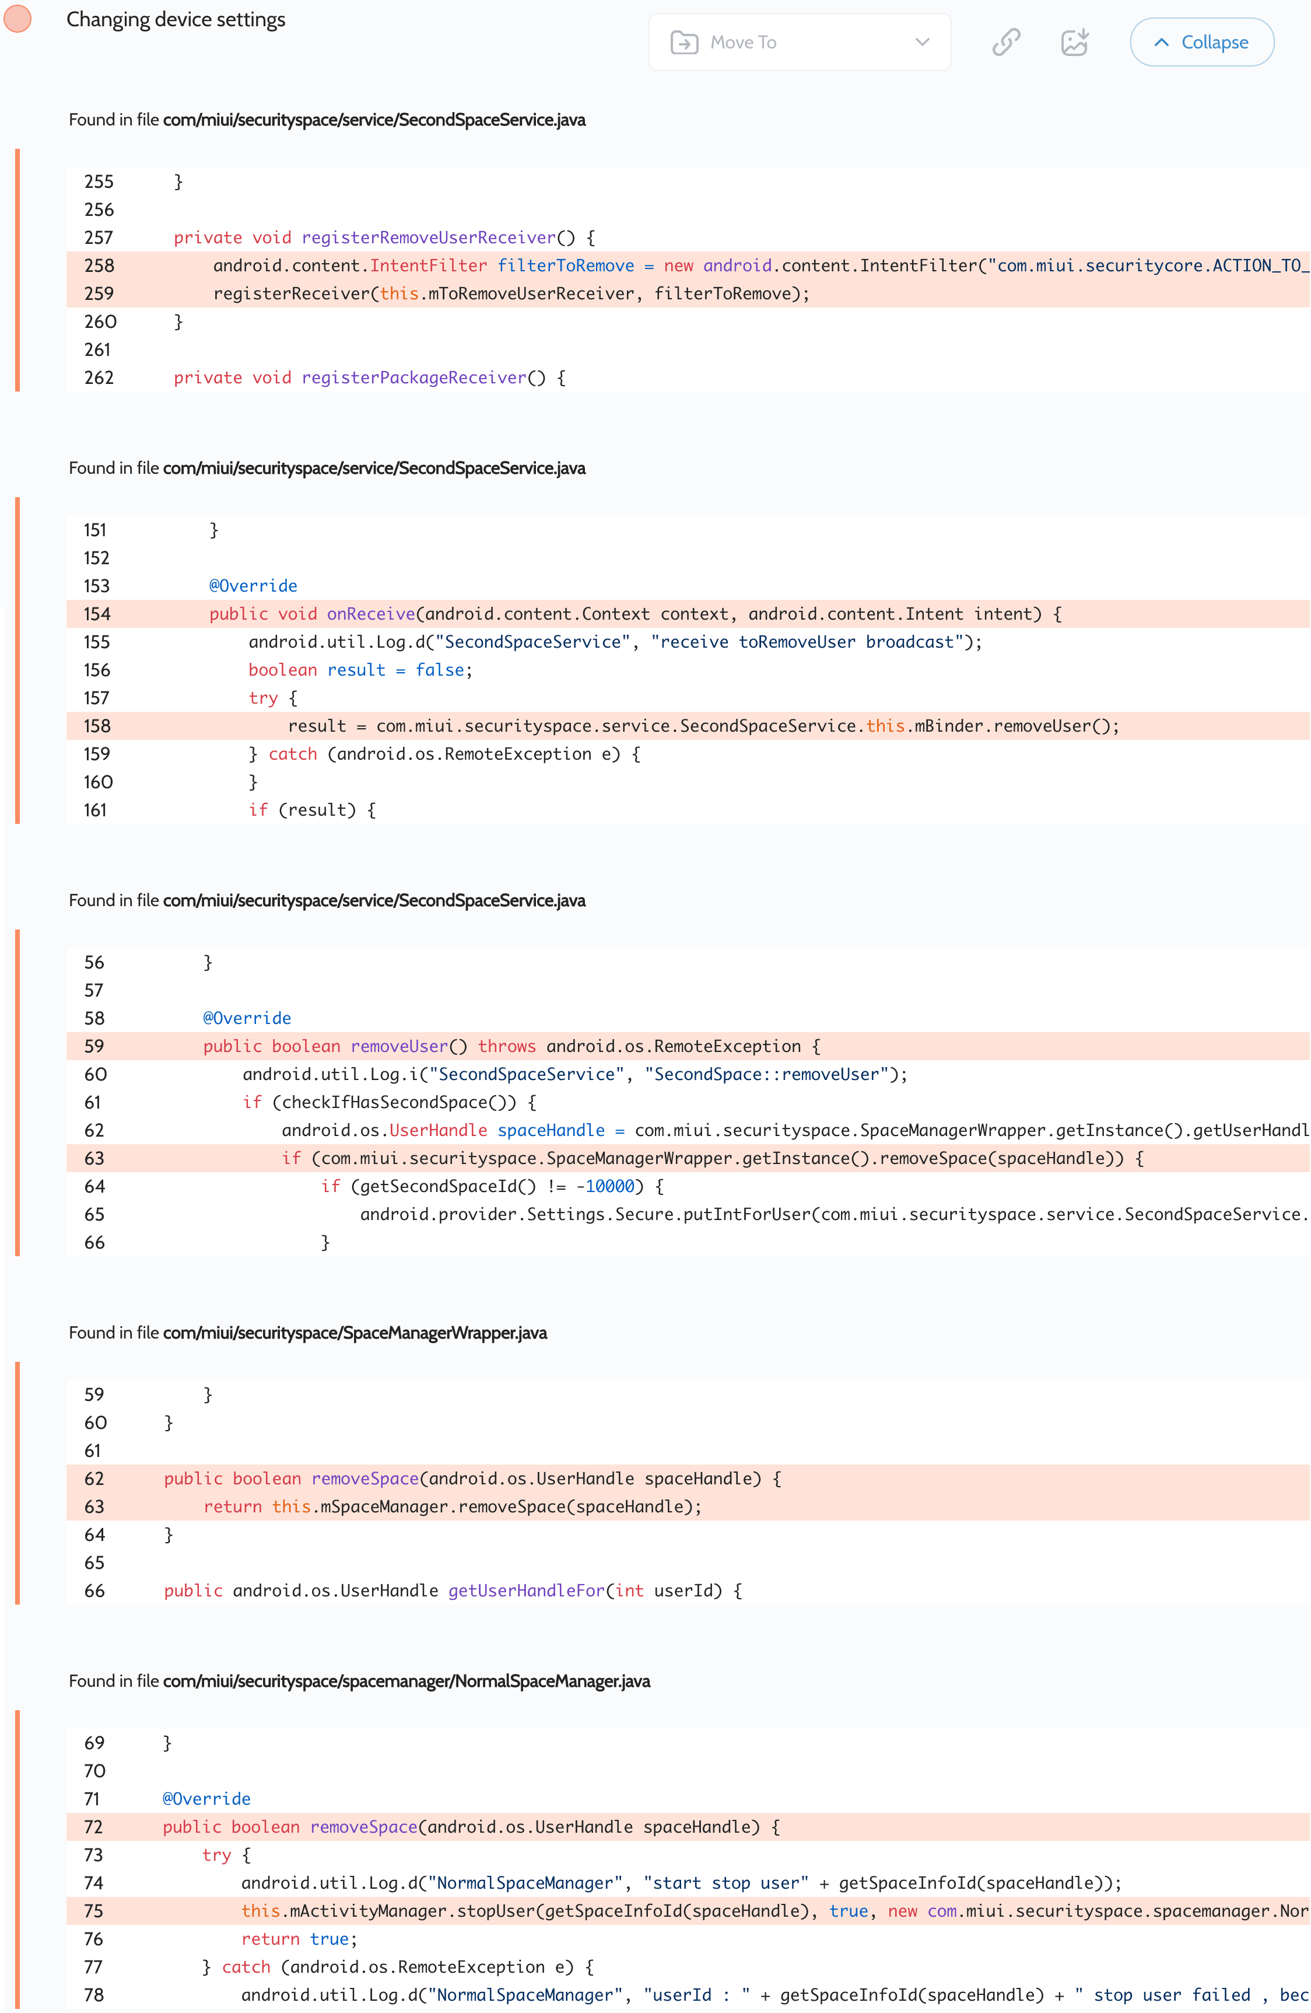Click the download image icon
Screen dimensions: 1311x2013
pos(1074,41)
